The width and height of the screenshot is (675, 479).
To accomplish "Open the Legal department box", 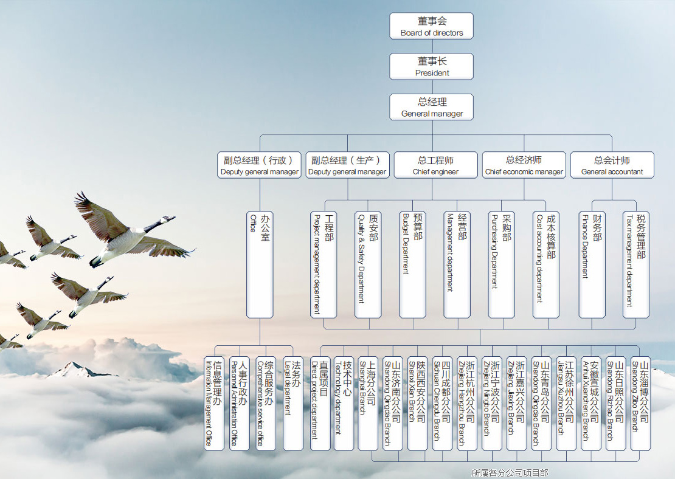I will coord(292,404).
